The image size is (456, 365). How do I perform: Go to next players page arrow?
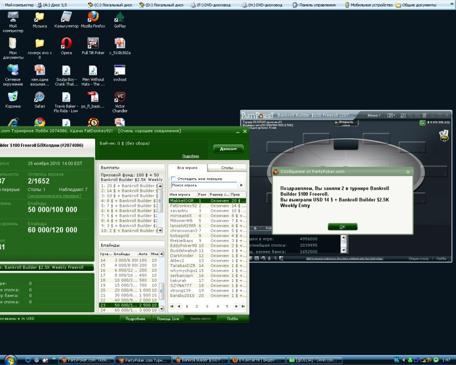(236, 306)
